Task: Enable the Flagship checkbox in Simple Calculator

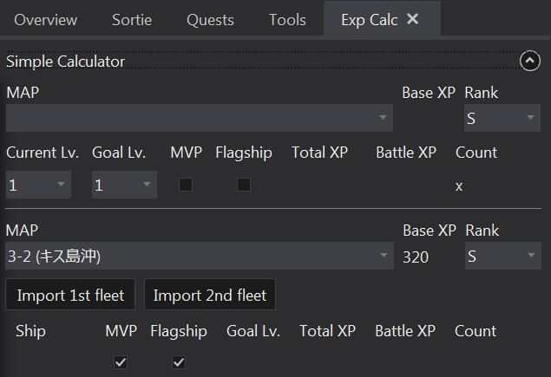Action: point(244,185)
